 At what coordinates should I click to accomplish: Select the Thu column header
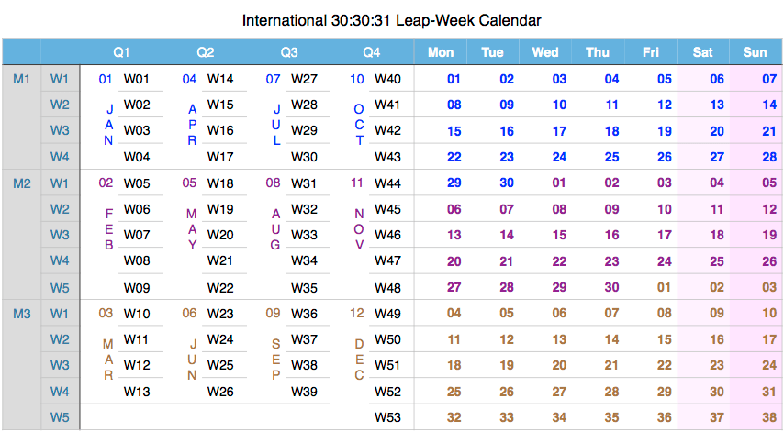click(x=598, y=52)
